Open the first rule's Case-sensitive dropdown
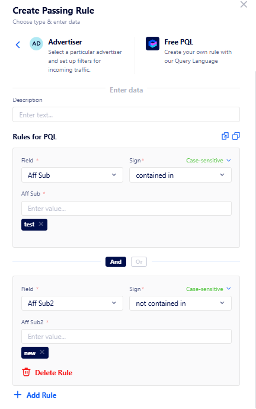This screenshot has width=256, height=409. (x=208, y=161)
